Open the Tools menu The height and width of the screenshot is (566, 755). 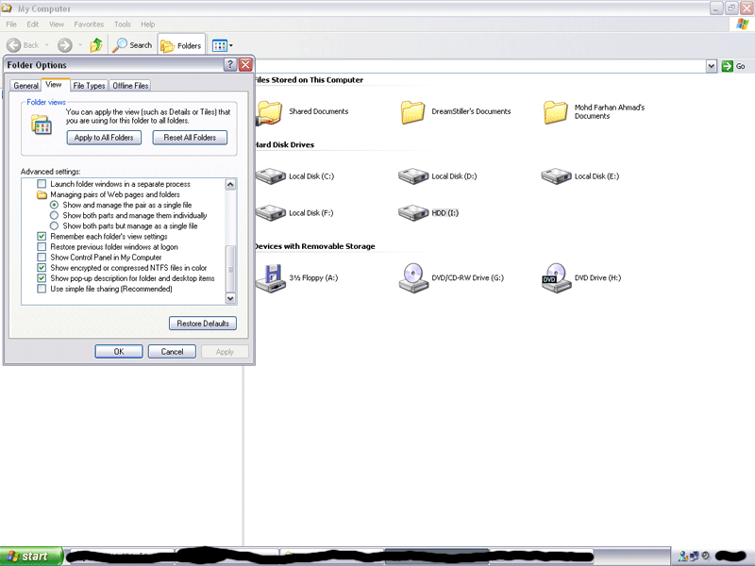123,25
